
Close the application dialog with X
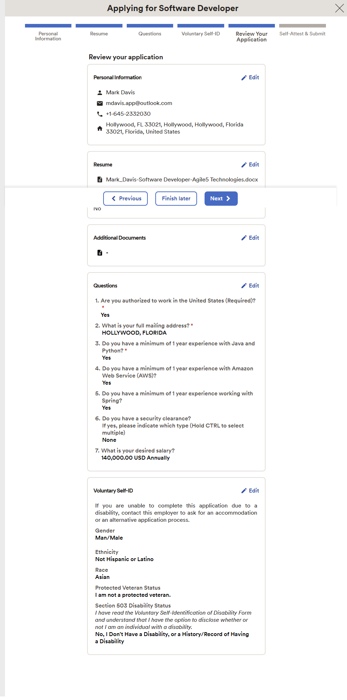(339, 8)
